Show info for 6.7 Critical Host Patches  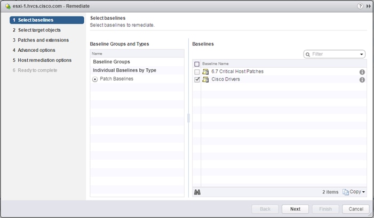362,72
